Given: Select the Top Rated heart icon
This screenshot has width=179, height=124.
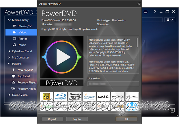Looking at the screenshot, I should (x=14, y=76).
